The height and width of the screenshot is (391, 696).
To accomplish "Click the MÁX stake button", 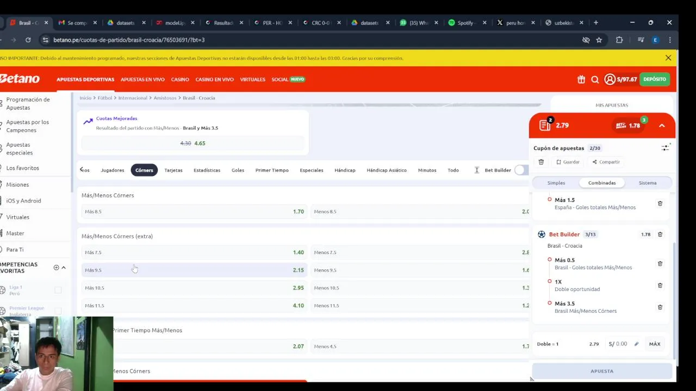I will tap(655, 344).
